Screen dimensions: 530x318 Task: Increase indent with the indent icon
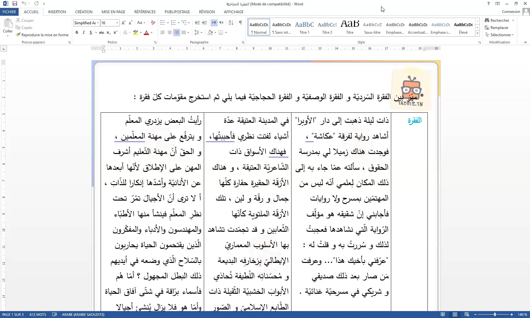click(x=204, y=23)
